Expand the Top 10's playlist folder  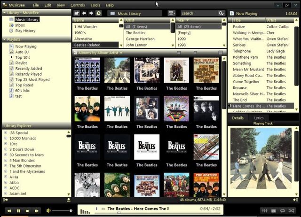[x=11, y=57]
